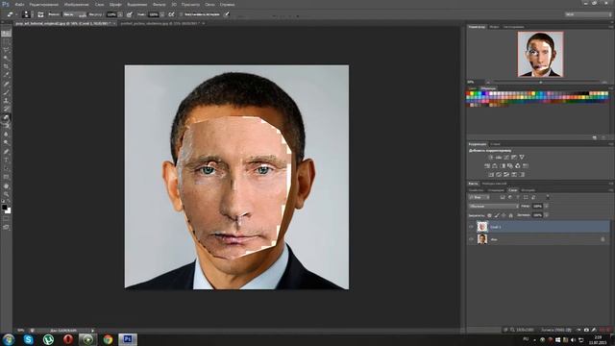Open the Редактирование menu
The height and width of the screenshot is (346, 615).
[x=44, y=4]
